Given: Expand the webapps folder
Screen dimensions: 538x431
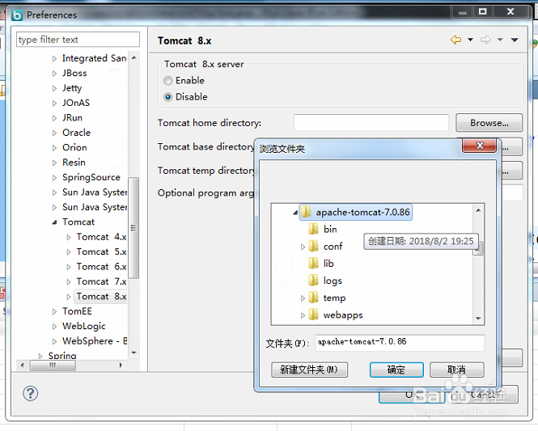Looking at the screenshot, I should point(303,315).
